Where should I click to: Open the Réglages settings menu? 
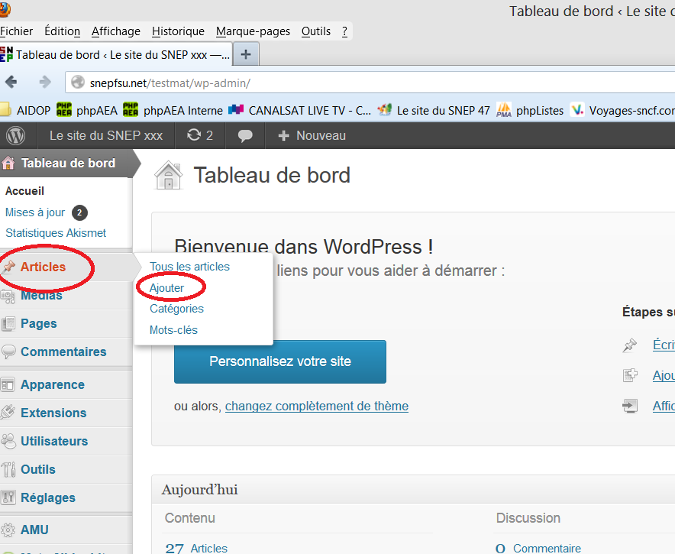click(x=47, y=497)
